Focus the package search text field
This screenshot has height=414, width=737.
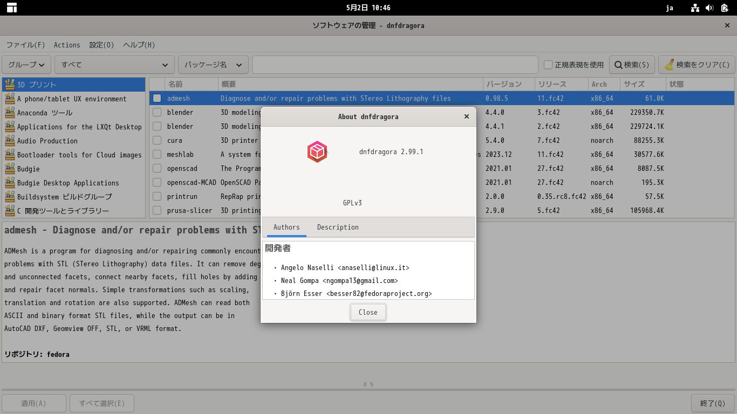pyautogui.click(x=395, y=65)
